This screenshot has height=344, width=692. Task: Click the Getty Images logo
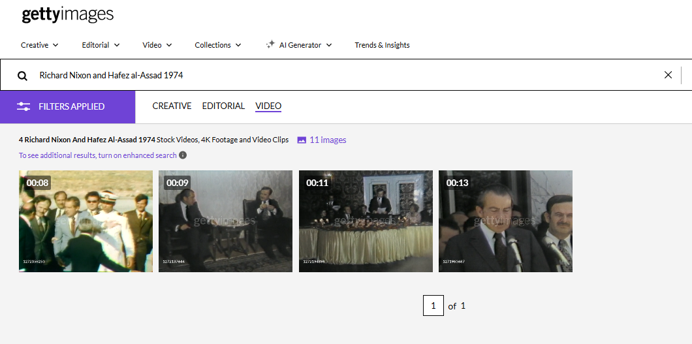[x=67, y=14]
